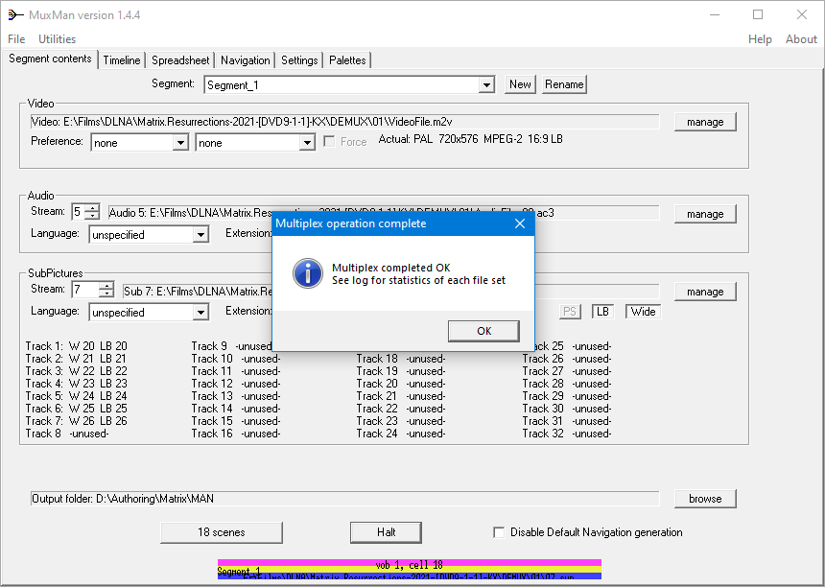Click the blue information icon in dialog

307,272
